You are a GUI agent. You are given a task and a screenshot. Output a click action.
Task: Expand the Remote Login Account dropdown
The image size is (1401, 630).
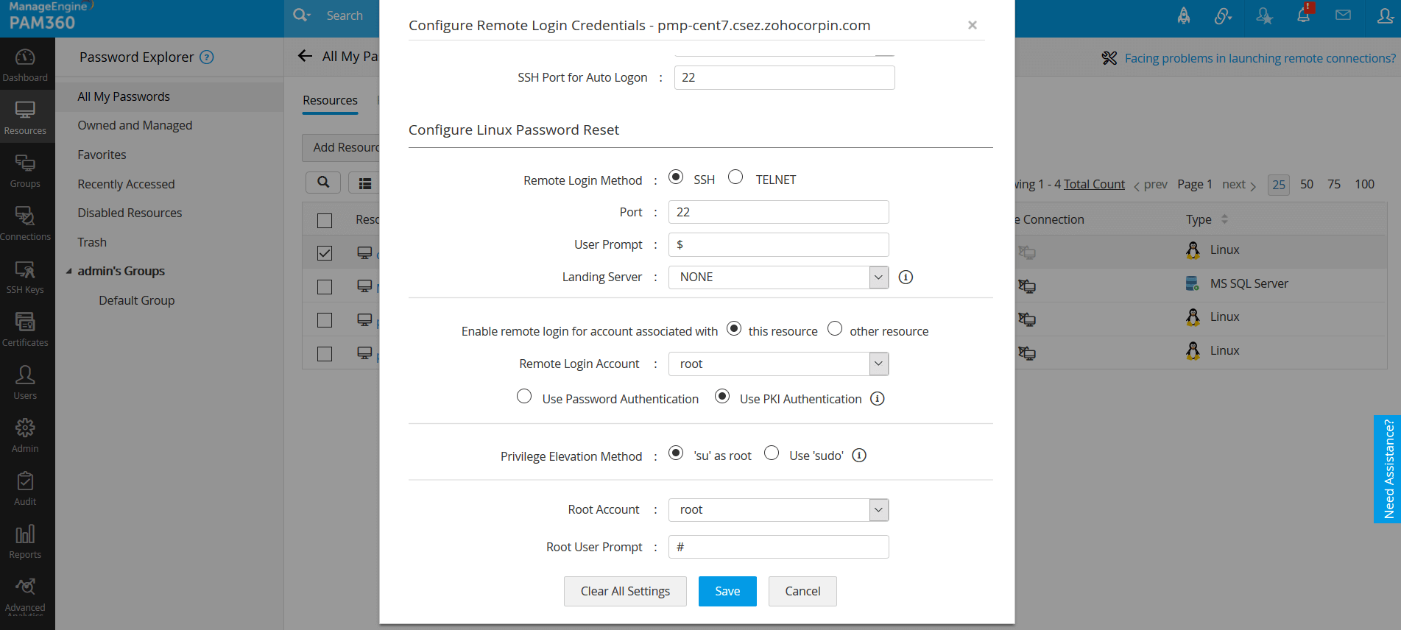point(878,364)
